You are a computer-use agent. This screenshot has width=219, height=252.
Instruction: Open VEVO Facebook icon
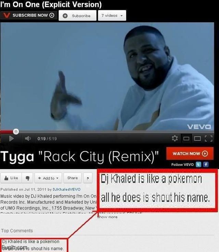click(206, 165)
